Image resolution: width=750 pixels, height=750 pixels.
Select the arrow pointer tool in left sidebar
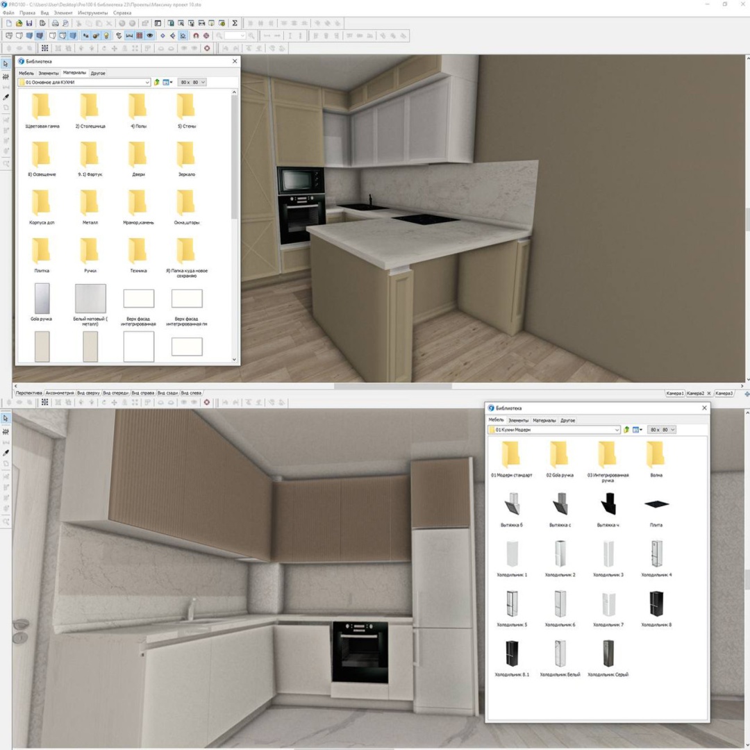pos(6,63)
